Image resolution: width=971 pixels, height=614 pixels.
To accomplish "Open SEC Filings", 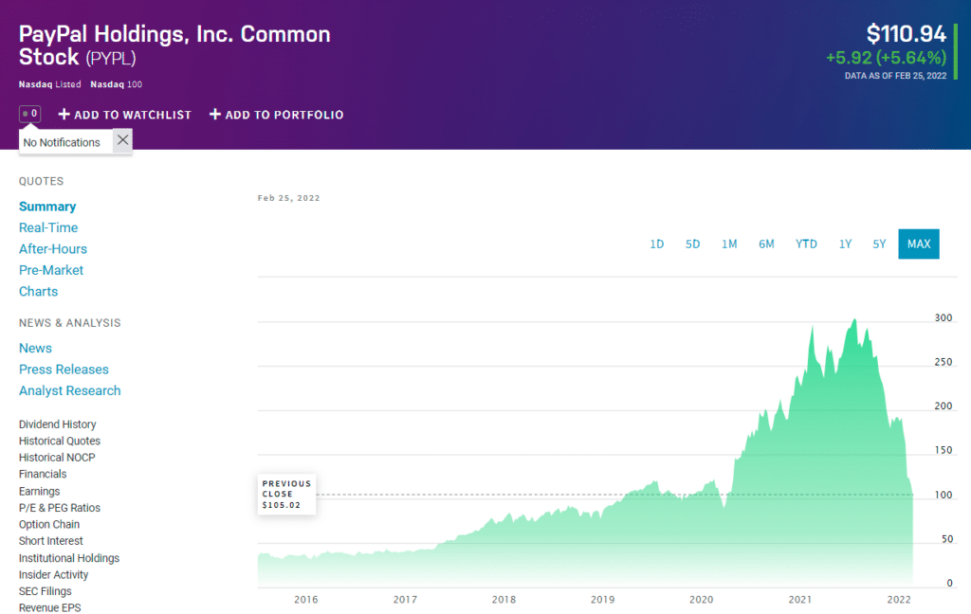I will point(46,591).
